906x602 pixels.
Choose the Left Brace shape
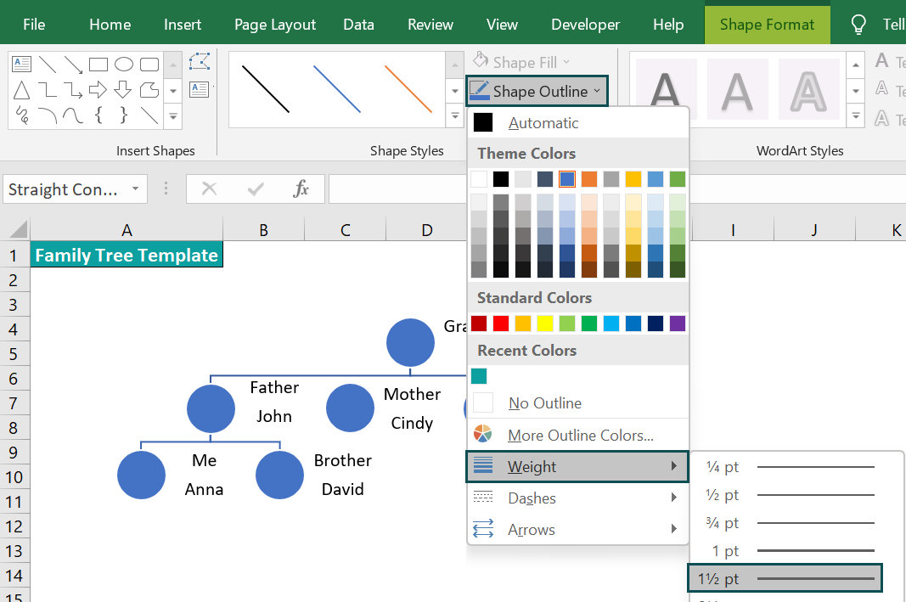tap(98, 115)
